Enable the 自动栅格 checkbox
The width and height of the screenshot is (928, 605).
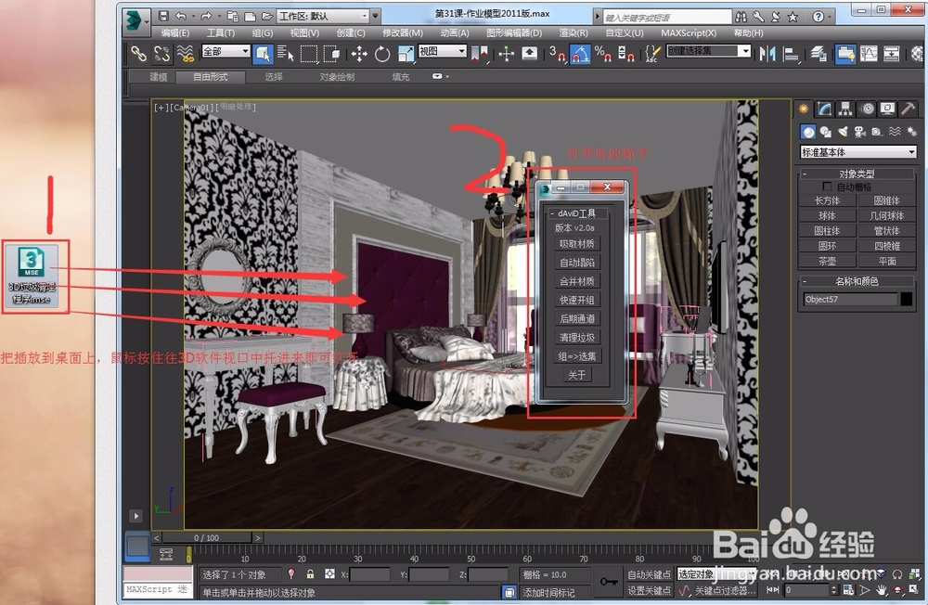(x=828, y=187)
